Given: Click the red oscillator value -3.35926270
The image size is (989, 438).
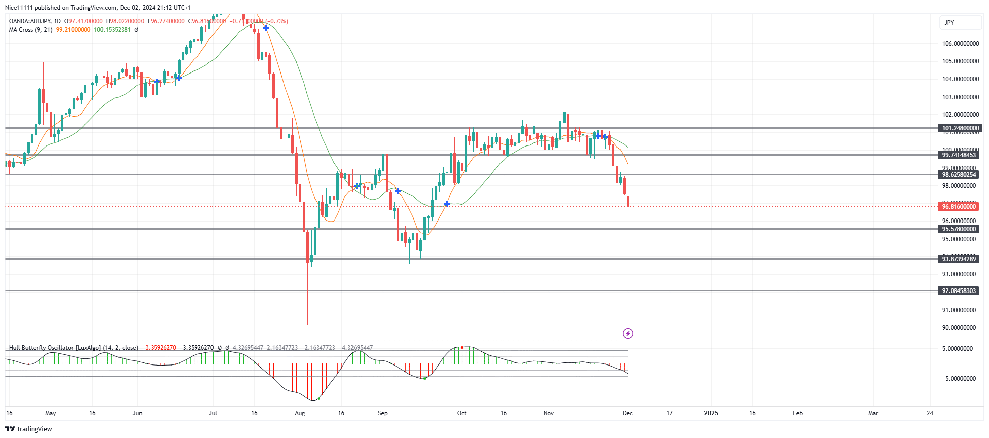Looking at the screenshot, I should 159,348.
